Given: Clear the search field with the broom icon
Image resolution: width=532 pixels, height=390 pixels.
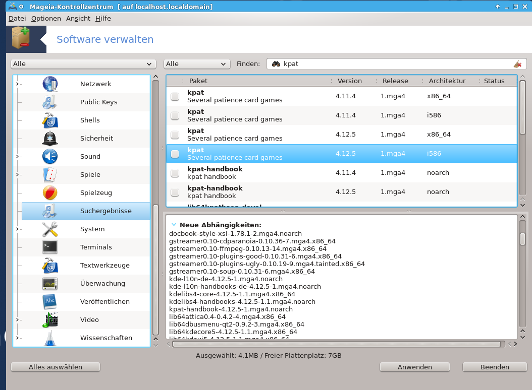Looking at the screenshot, I should (x=517, y=64).
